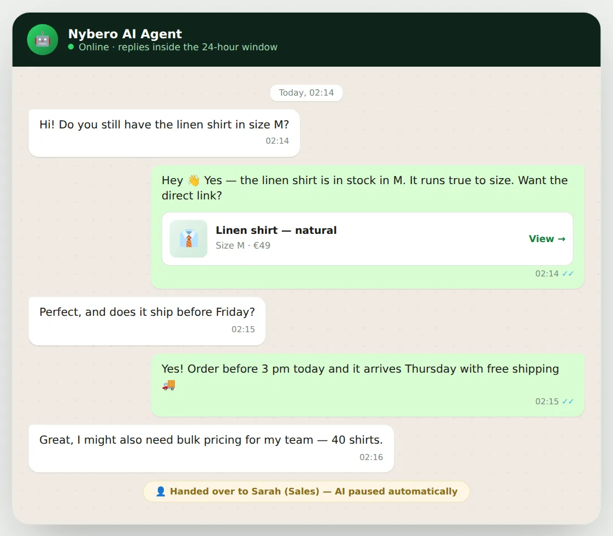Click the "Handed over to Sarah (Sales)" notice
This screenshot has height=536, width=613.
[306, 491]
